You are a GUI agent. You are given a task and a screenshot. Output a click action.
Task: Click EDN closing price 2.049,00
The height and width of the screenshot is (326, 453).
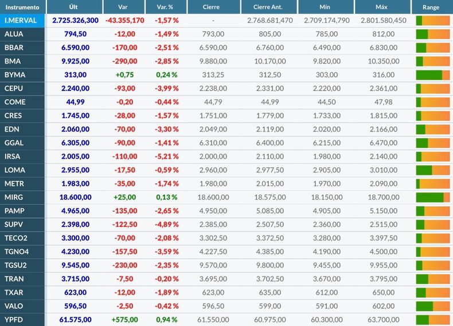(213, 129)
